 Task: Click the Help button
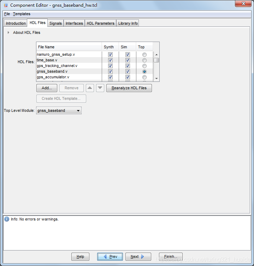(80, 256)
